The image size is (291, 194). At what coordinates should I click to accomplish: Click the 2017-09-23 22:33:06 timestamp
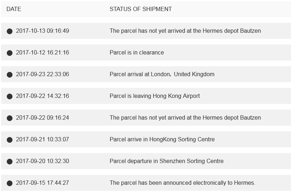click(x=42, y=74)
